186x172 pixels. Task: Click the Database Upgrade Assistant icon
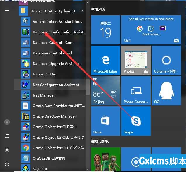[x=26, y=63]
